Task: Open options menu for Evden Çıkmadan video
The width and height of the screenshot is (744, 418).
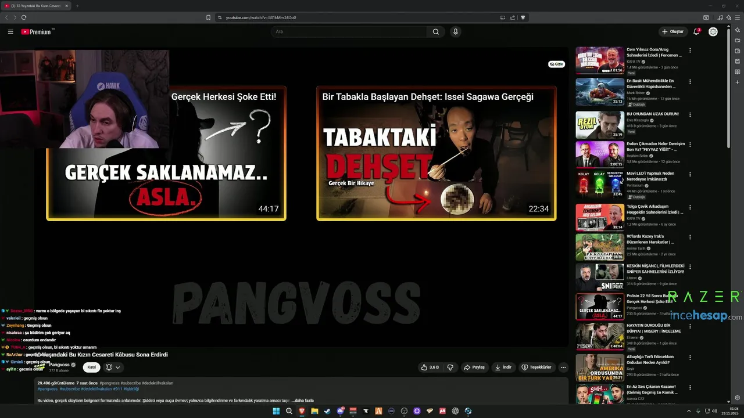Action: 690,144
